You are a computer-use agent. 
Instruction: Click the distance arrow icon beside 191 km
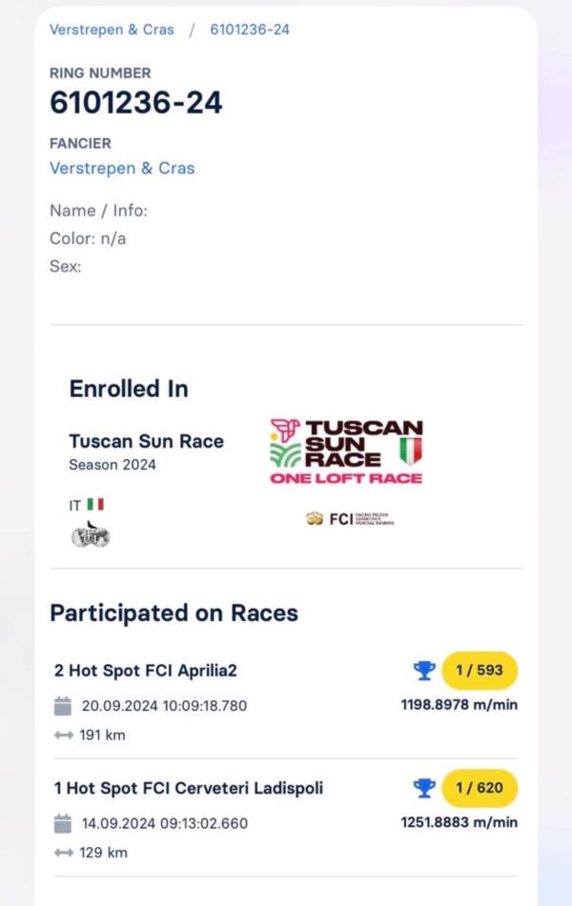64,735
